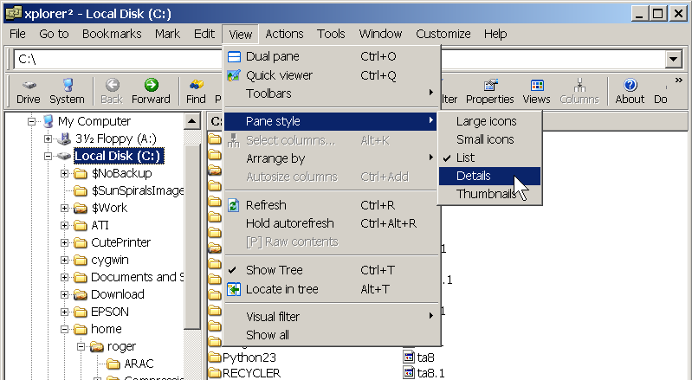The width and height of the screenshot is (692, 380).
Task: Toggle the Show Tree option
Action: pyautogui.click(x=276, y=270)
